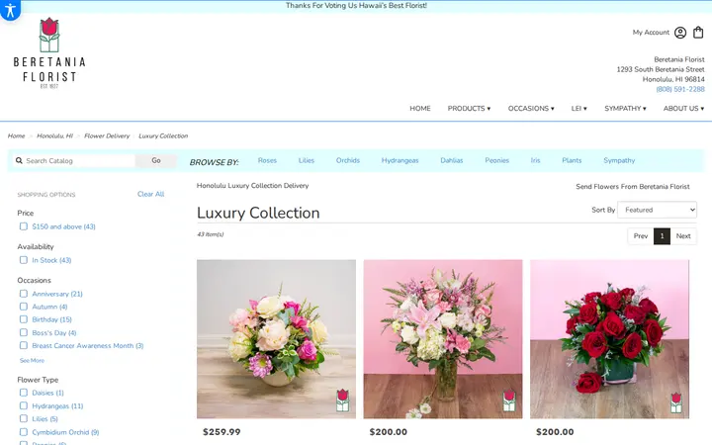
Task: Click the $259.99 price label
Action: (222, 432)
